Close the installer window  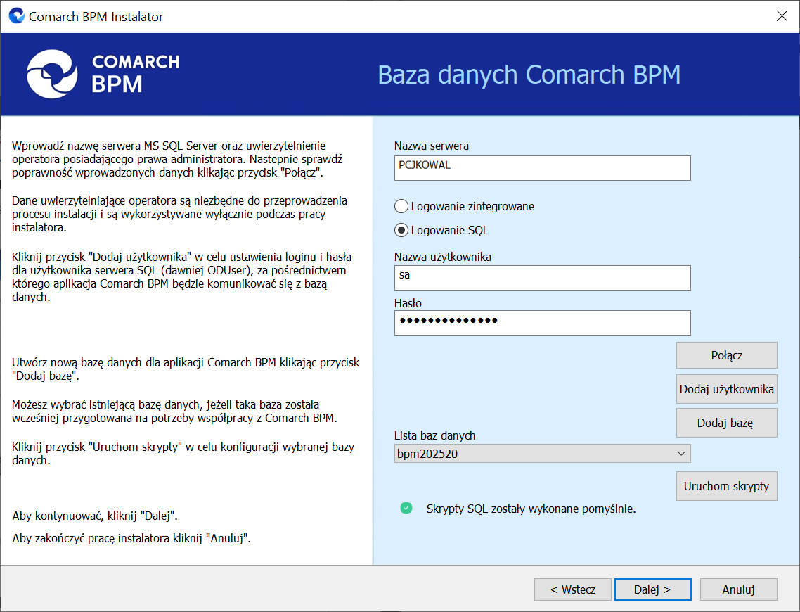click(782, 15)
